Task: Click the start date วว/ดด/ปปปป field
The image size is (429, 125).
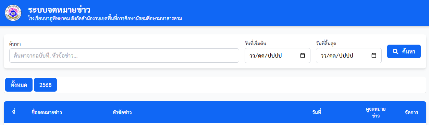Action: pos(278,56)
